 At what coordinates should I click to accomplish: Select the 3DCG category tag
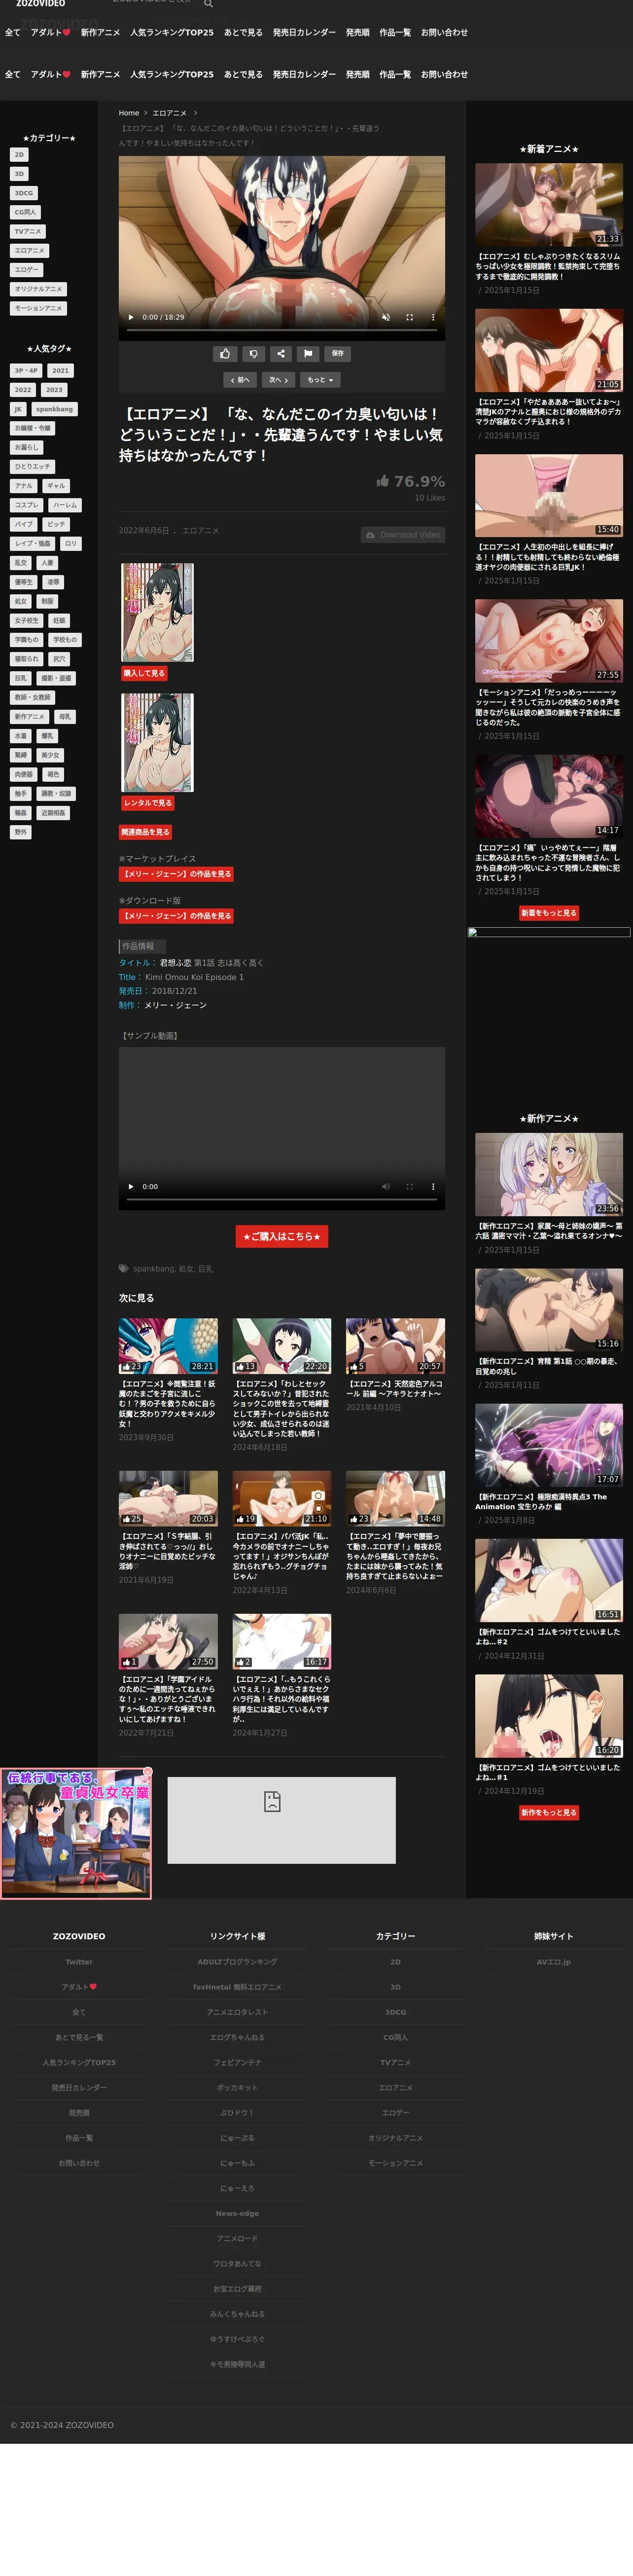tap(24, 193)
